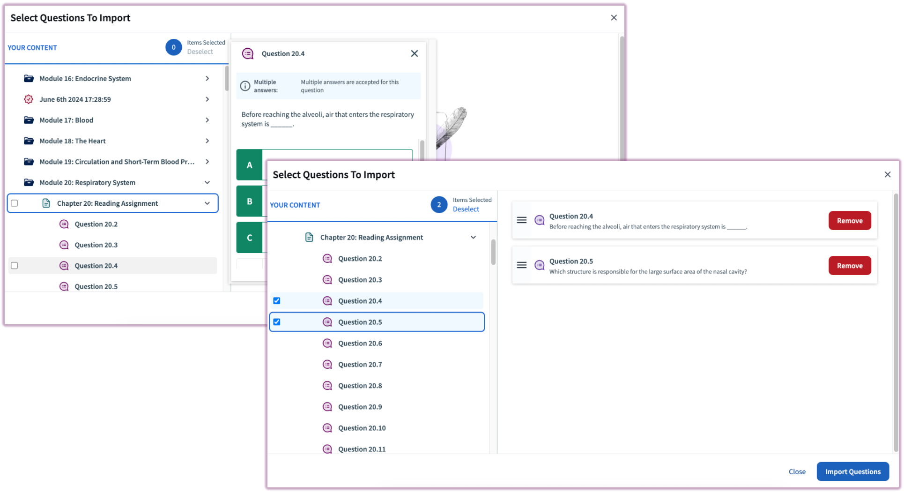Click the drag handle beside Question 20.4
Viewport: 904px width, 493px height.
coord(521,220)
